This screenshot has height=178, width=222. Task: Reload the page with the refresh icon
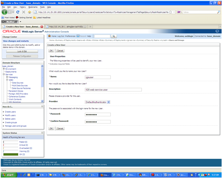click(18, 12)
